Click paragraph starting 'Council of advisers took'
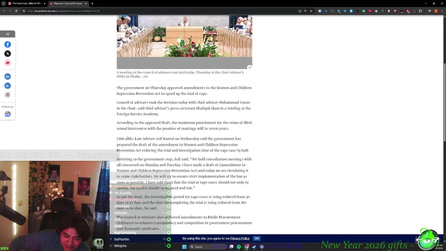 184,108
